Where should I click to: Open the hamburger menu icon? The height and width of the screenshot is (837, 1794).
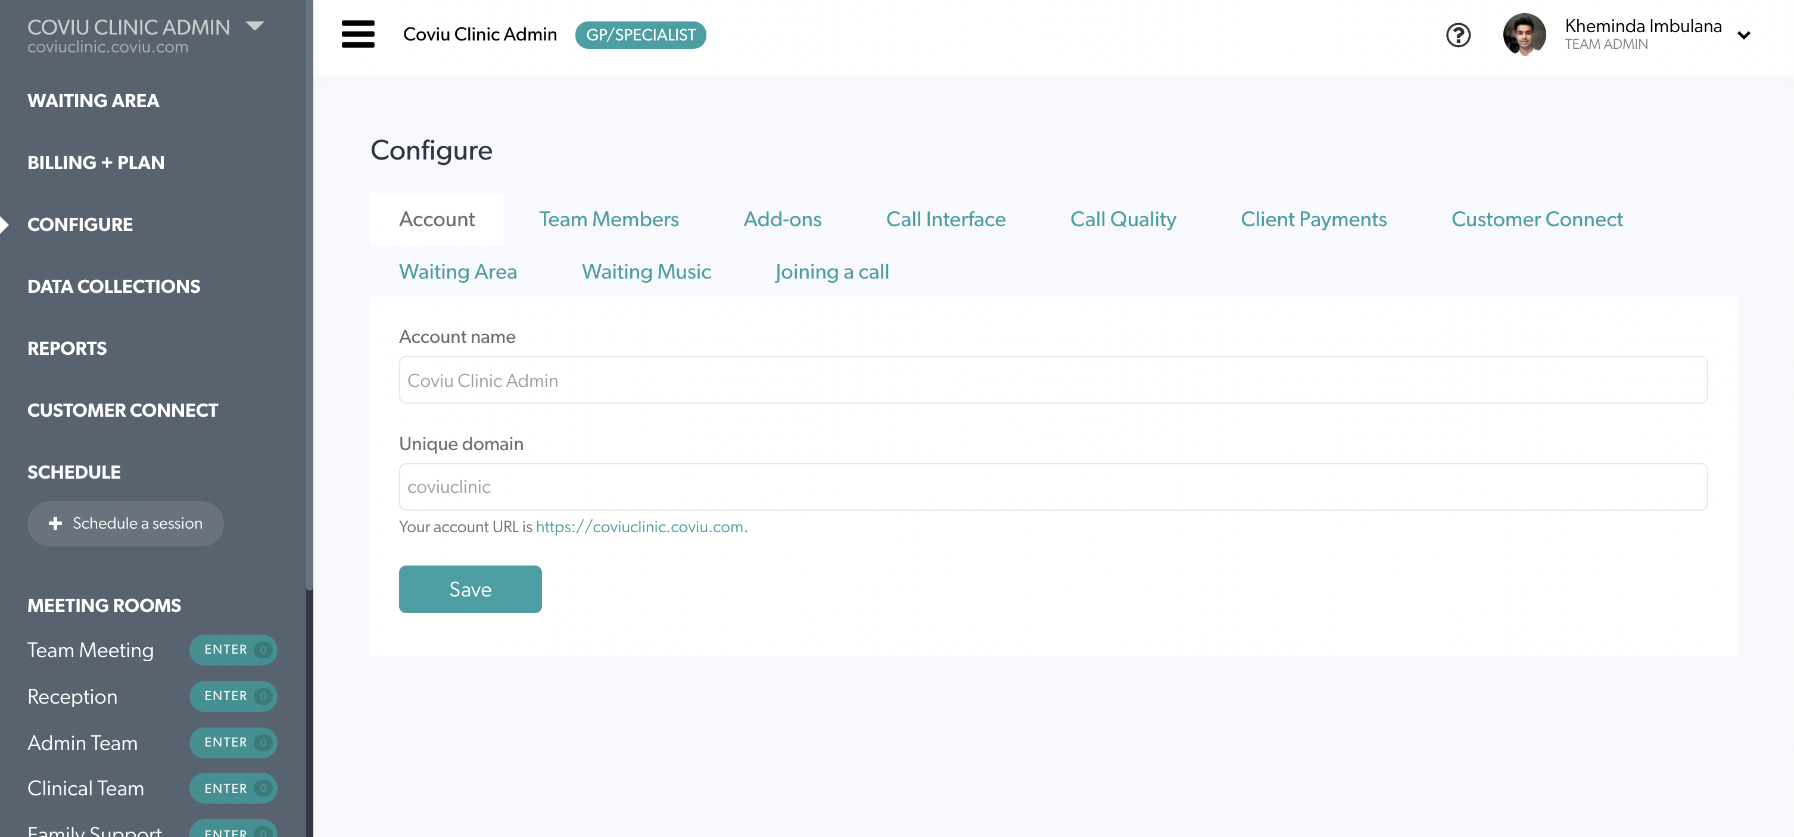358,34
